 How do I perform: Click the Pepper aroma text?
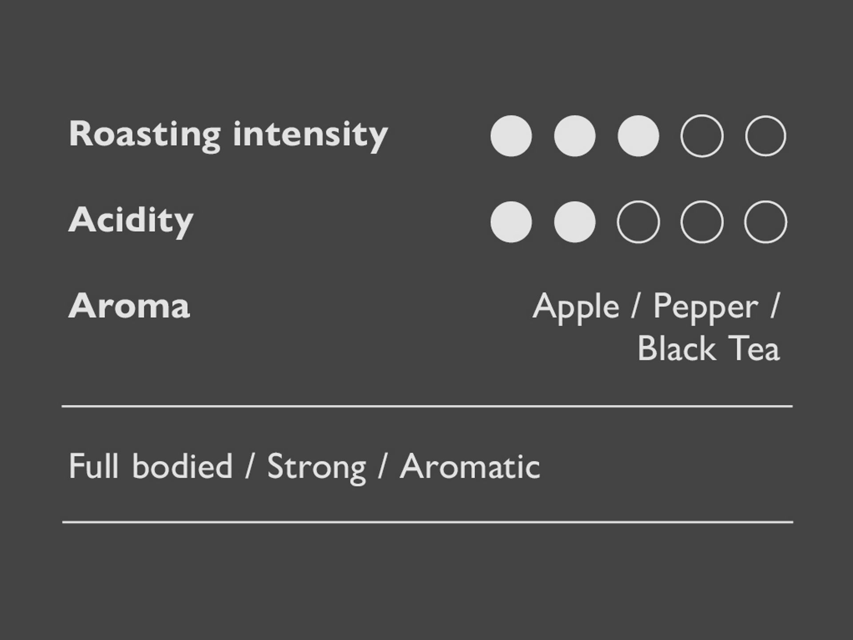(706, 307)
